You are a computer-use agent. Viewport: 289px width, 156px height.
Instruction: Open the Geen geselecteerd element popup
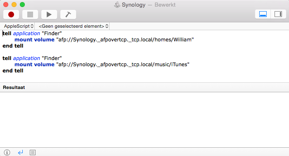[x=73, y=26]
